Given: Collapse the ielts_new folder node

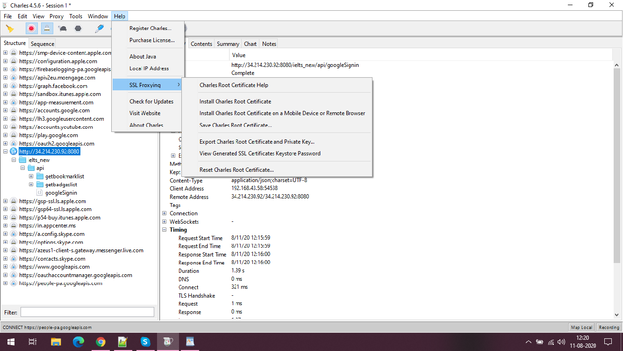Looking at the screenshot, I should pos(14,160).
